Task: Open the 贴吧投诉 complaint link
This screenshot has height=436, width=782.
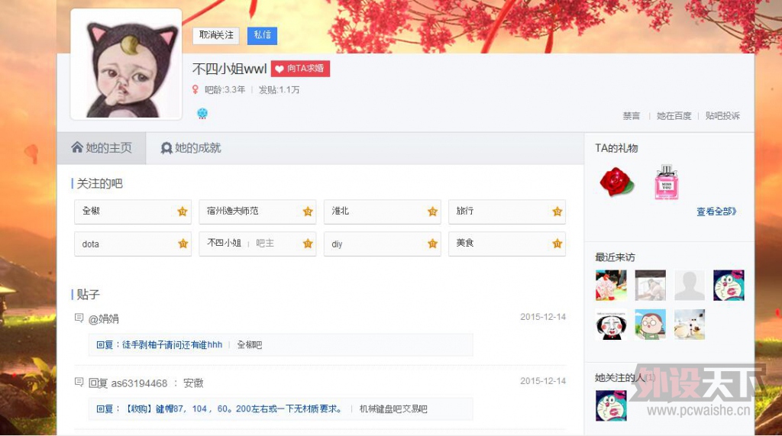Action: pos(722,116)
